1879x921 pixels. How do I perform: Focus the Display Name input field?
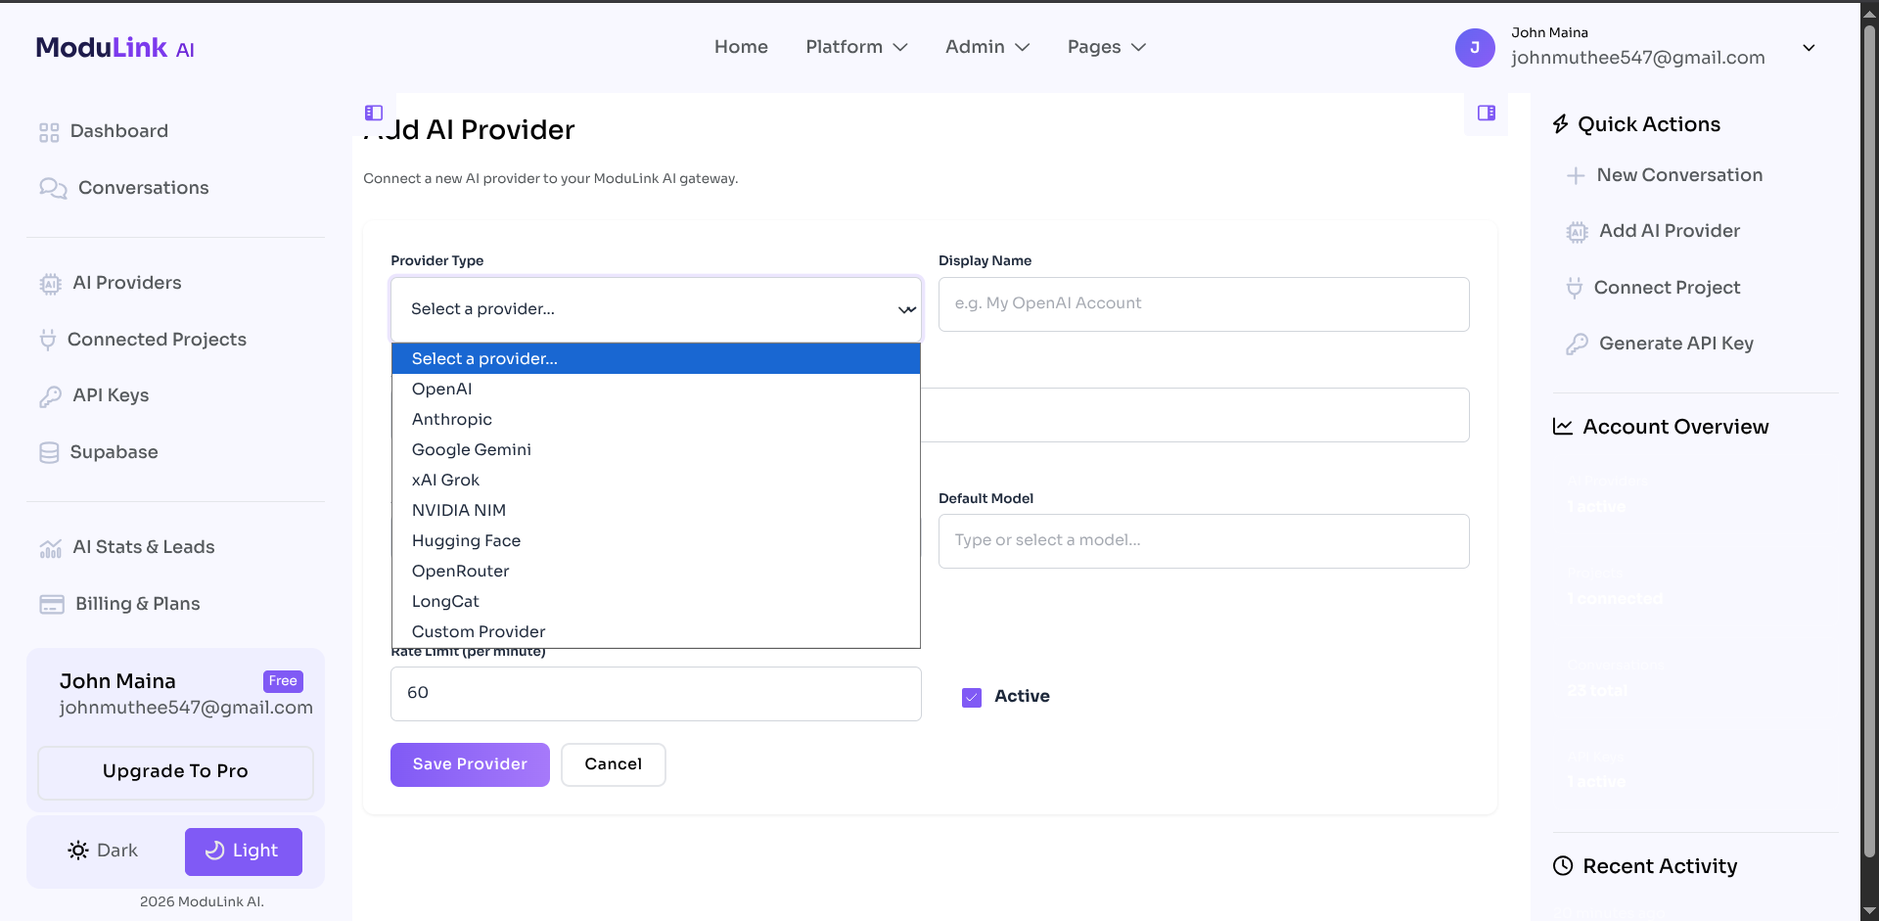coord(1204,304)
